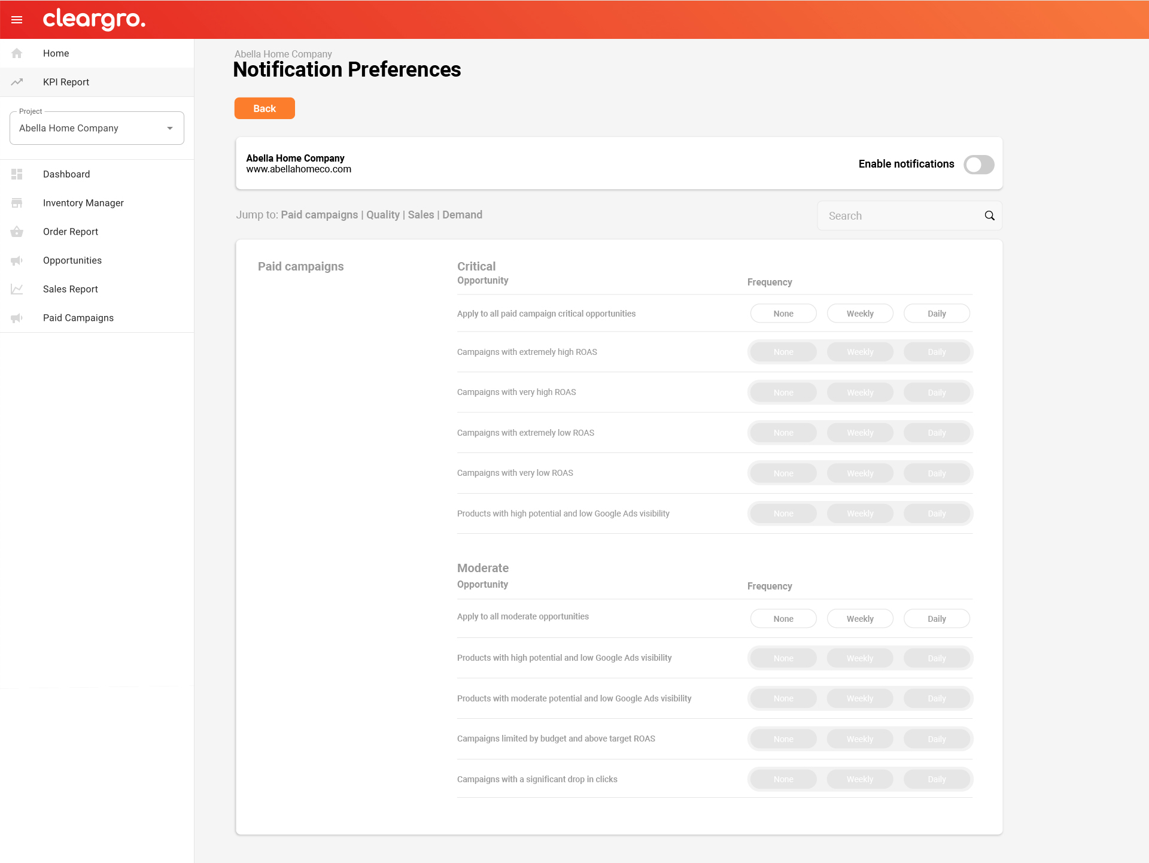
Task: Click the Home house icon
Action: pos(17,53)
